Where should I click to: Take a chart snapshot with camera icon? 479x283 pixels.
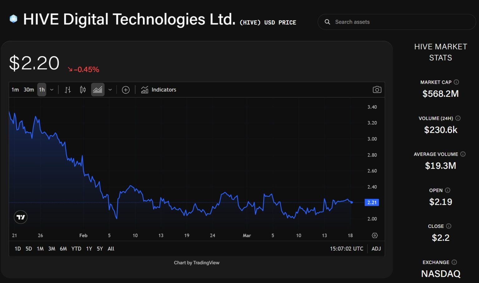coord(377,90)
